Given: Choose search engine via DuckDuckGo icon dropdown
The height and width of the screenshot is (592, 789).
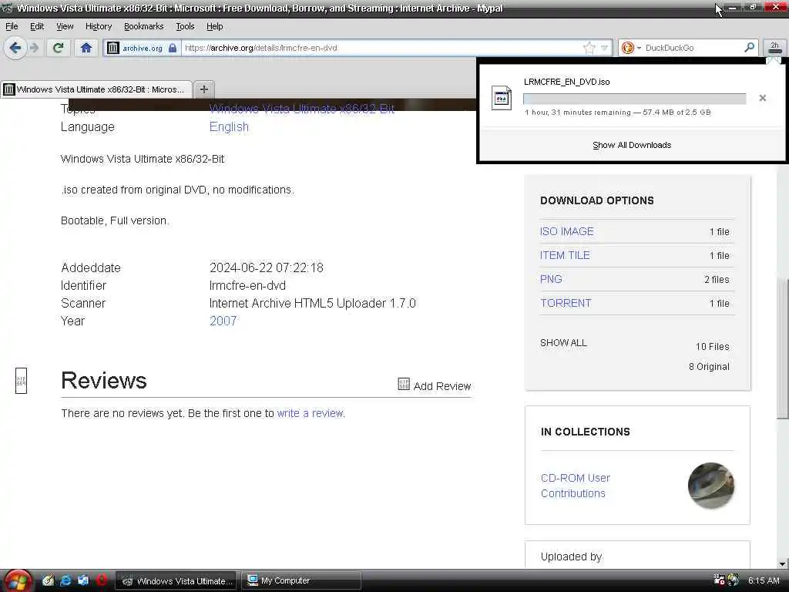Looking at the screenshot, I should click(x=630, y=48).
